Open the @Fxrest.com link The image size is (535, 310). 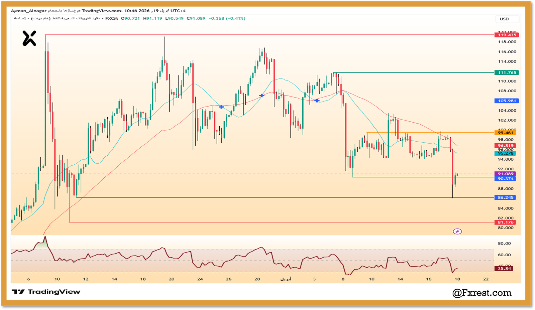[x=482, y=293]
